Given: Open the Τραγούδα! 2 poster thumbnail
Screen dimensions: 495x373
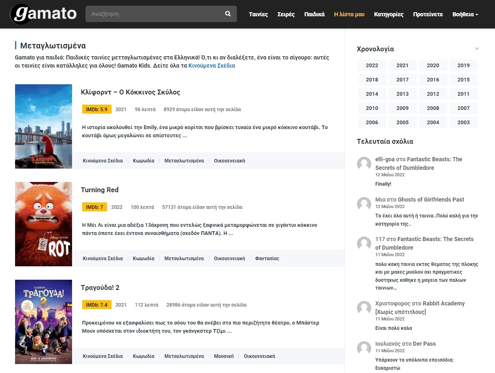Looking at the screenshot, I should [x=44, y=322].
